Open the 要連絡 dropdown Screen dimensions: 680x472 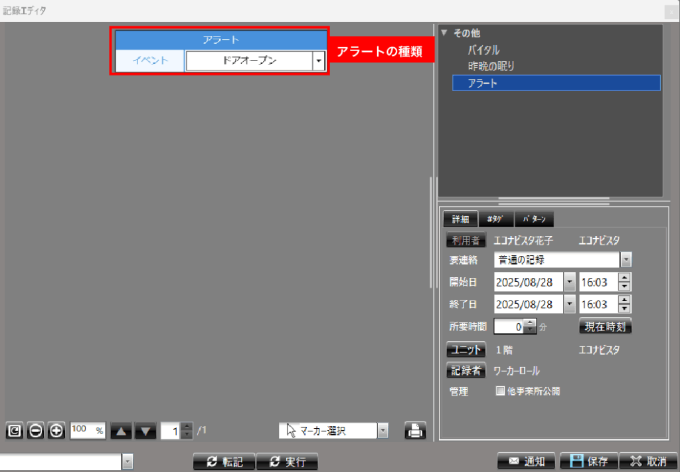click(x=626, y=259)
